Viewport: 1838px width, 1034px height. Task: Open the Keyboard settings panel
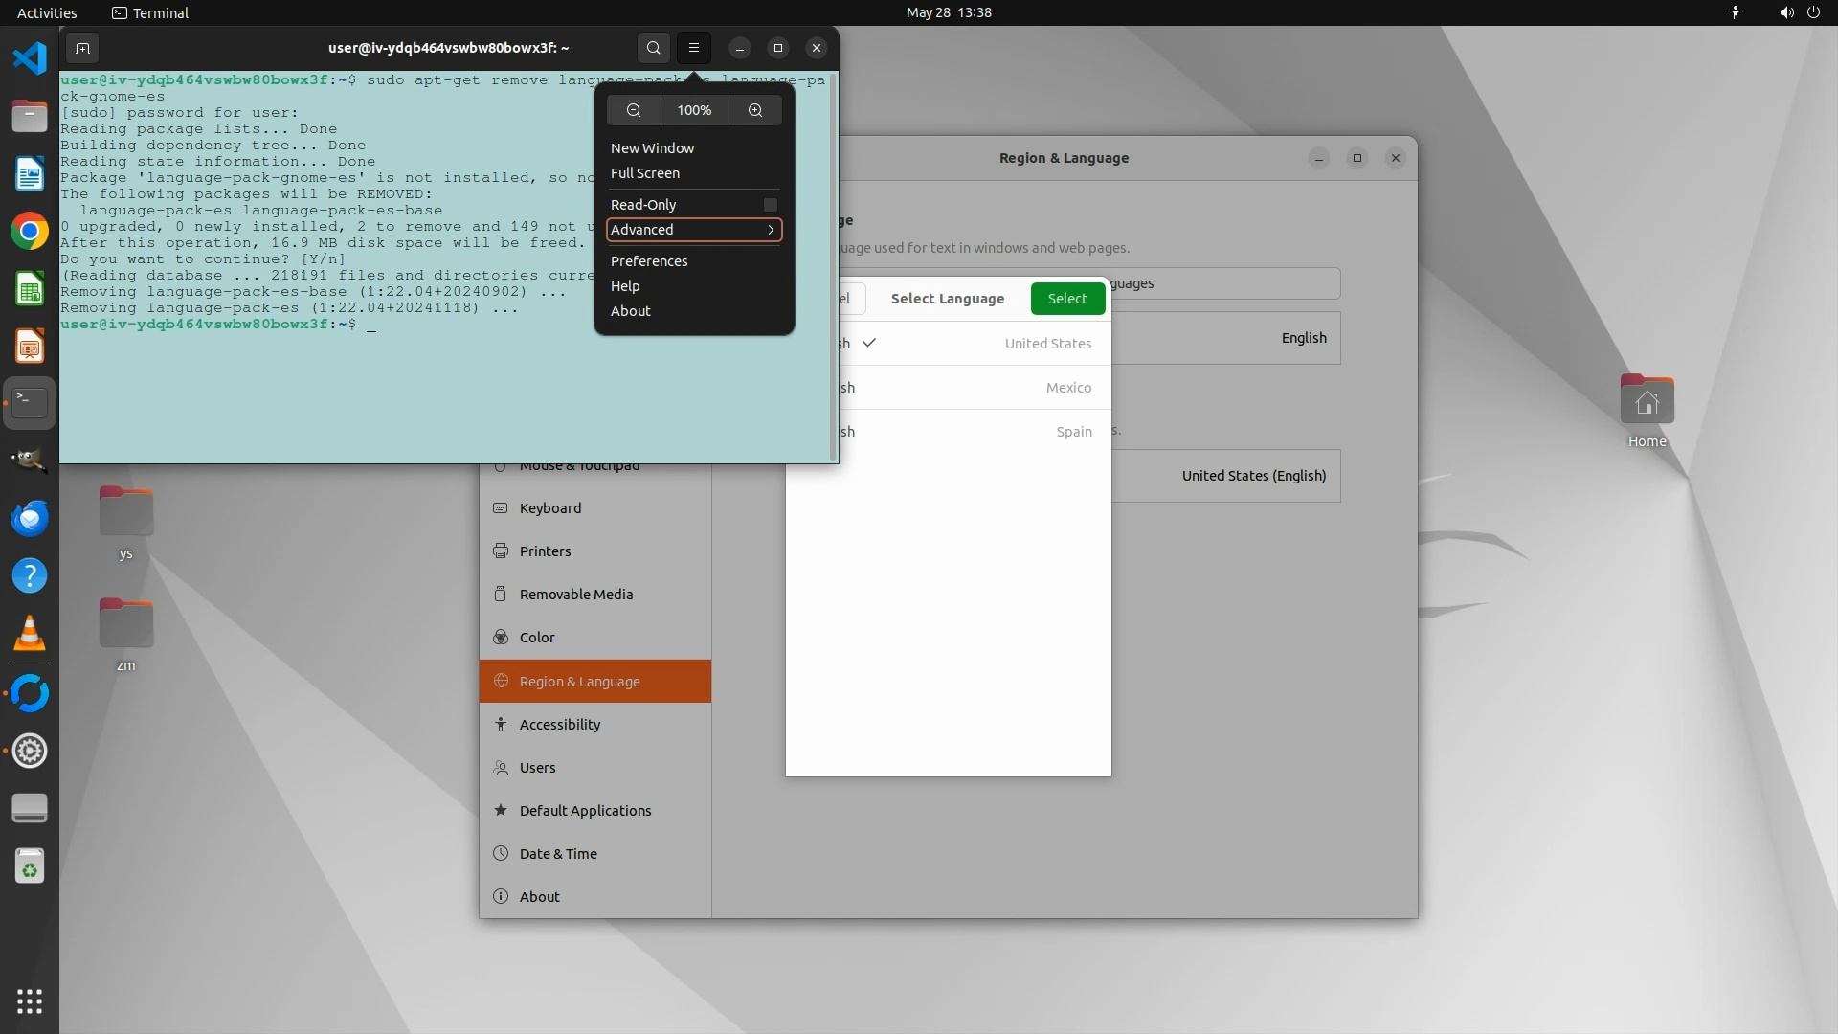tap(550, 508)
